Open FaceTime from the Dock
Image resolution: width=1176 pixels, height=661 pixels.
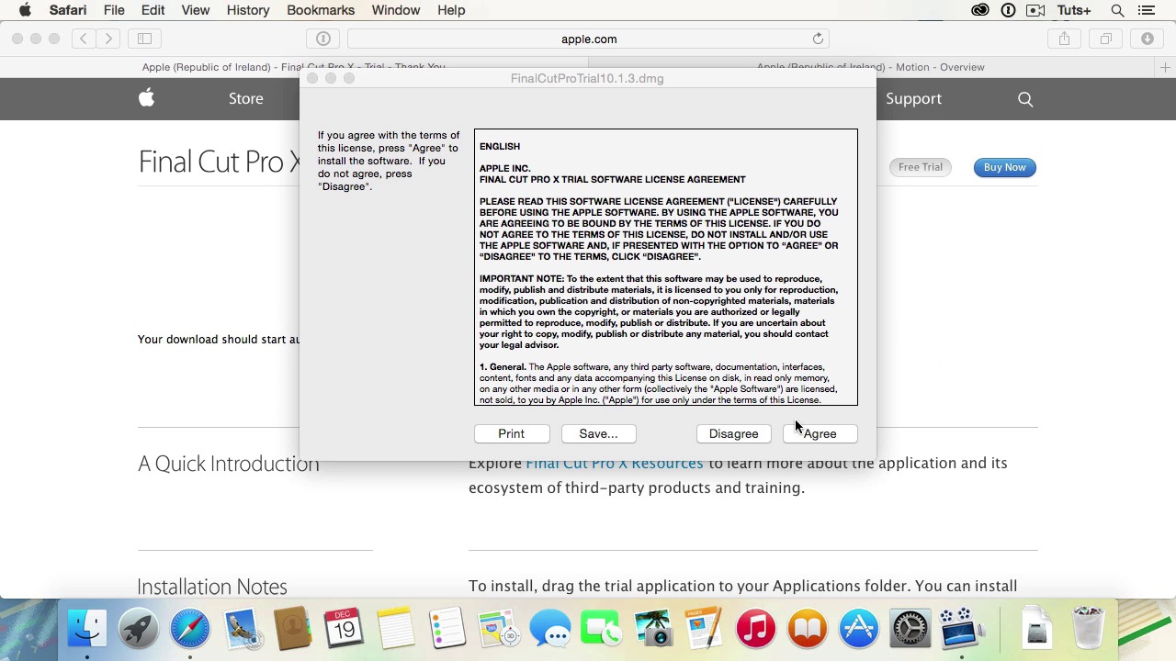[602, 629]
